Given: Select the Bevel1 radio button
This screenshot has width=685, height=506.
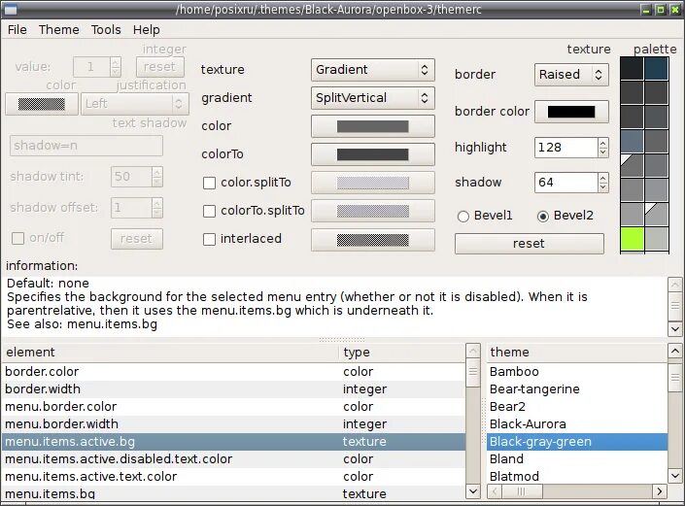Looking at the screenshot, I should point(463,217).
